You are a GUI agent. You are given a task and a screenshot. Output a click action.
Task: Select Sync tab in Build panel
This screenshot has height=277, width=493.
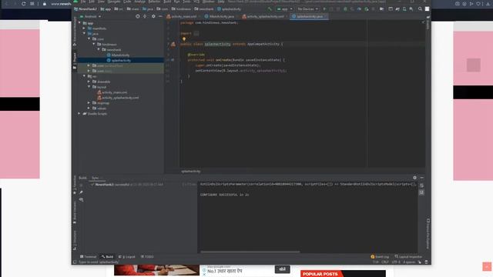pyautogui.click(x=95, y=178)
